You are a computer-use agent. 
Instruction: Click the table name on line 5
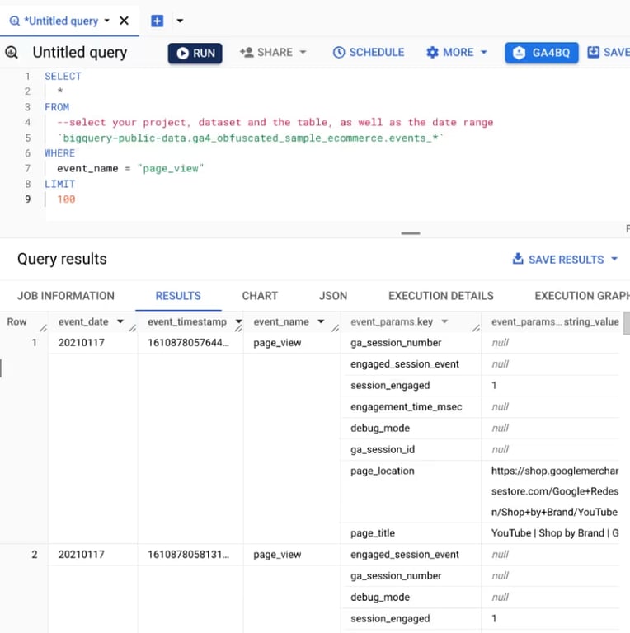(x=250, y=138)
